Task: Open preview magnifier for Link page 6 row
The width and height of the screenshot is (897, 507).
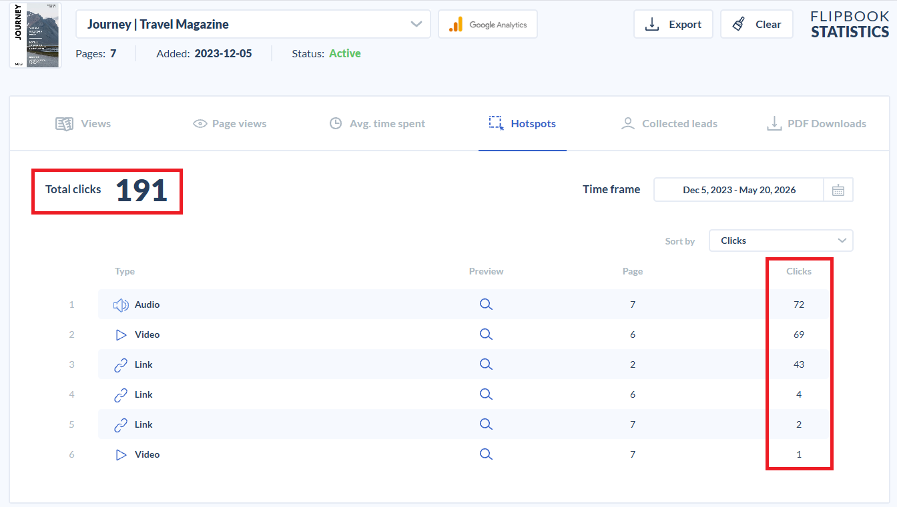Action: click(486, 394)
